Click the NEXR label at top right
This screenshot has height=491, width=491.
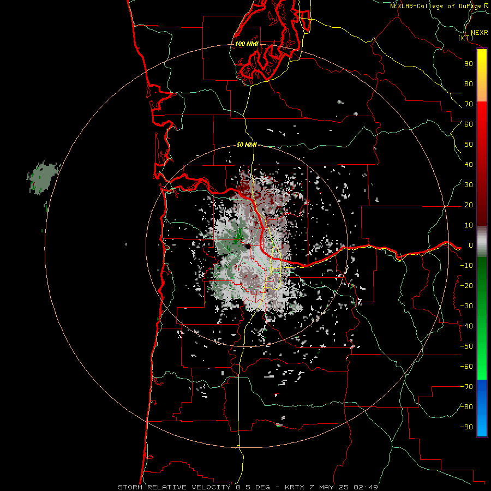(x=480, y=33)
